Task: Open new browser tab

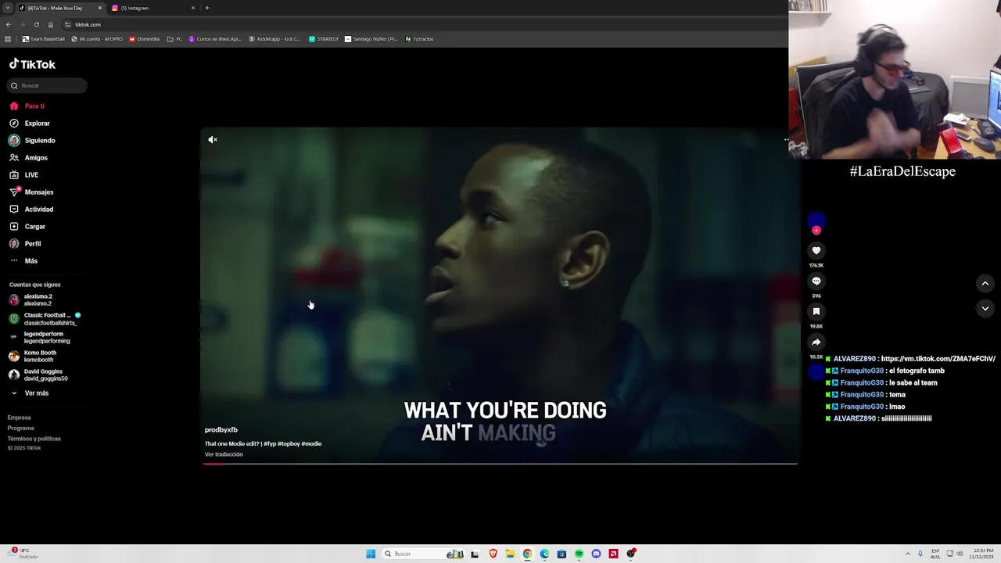Action: pos(207,8)
